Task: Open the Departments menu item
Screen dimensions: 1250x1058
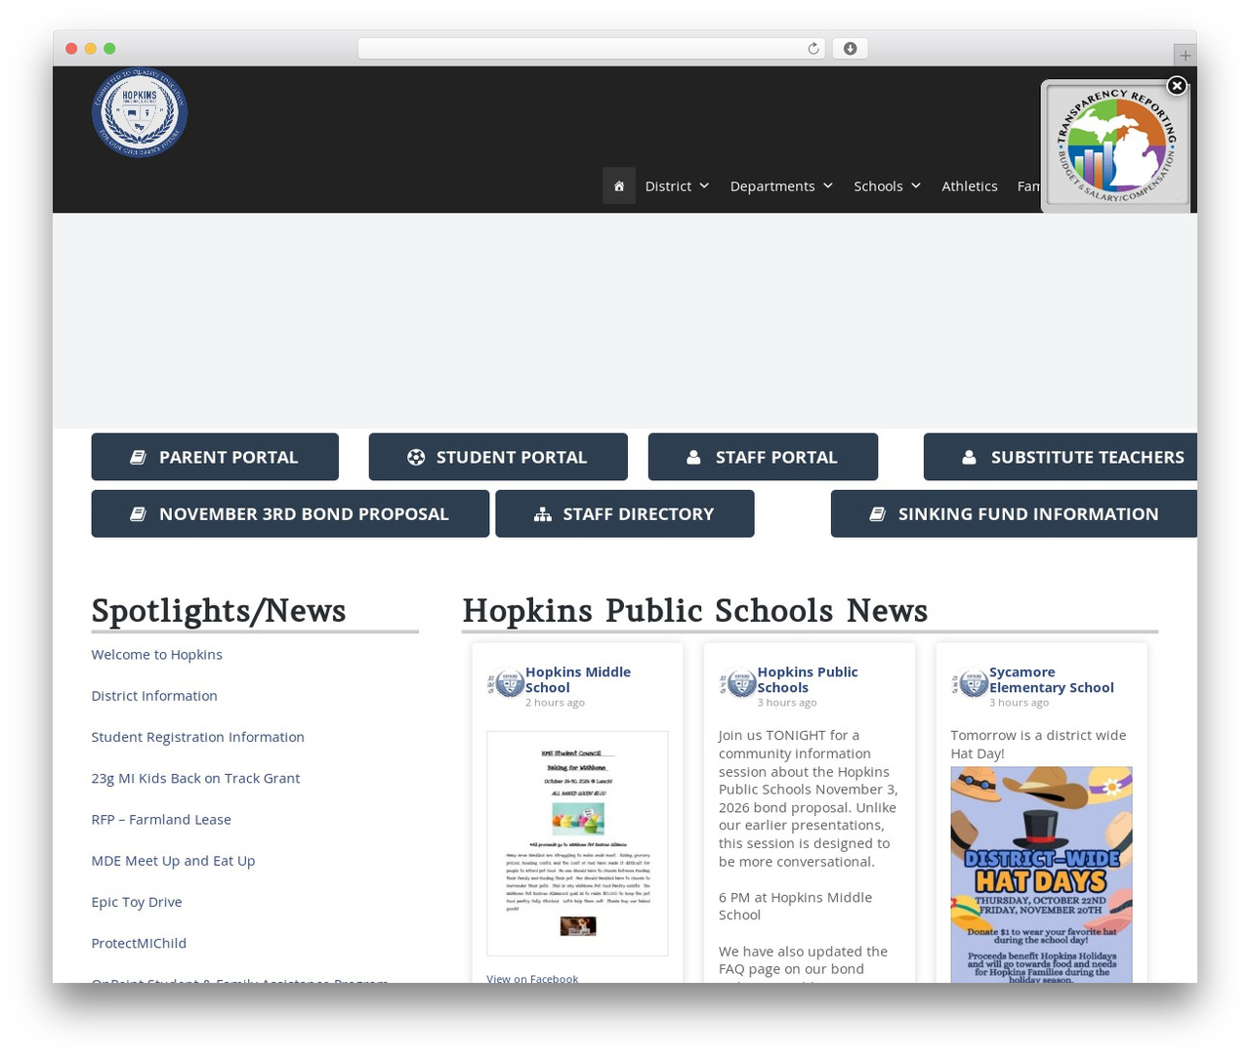Action: click(x=772, y=185)
